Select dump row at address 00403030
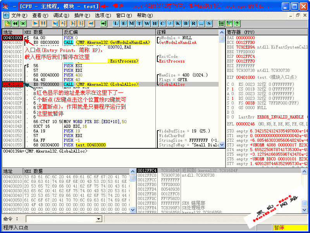 66,191
